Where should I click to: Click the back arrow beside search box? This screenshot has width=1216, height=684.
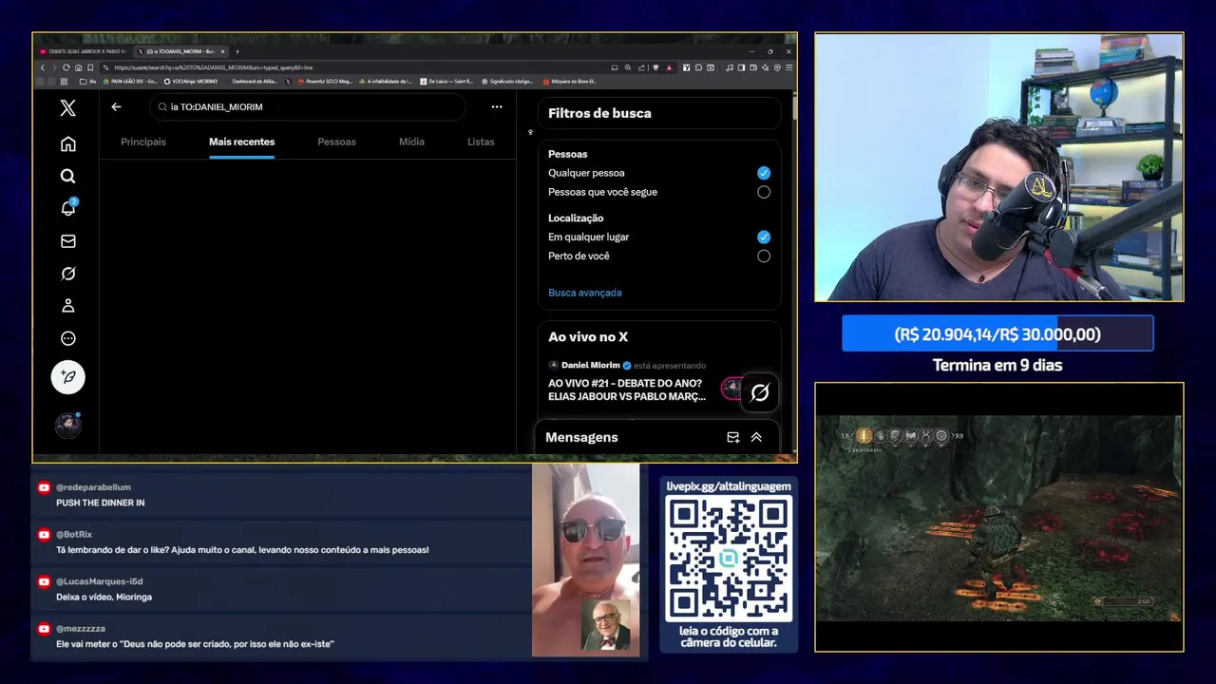(116, 107)
